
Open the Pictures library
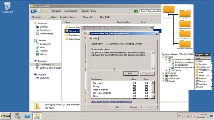pyautogui.click(x=43, y=51)
